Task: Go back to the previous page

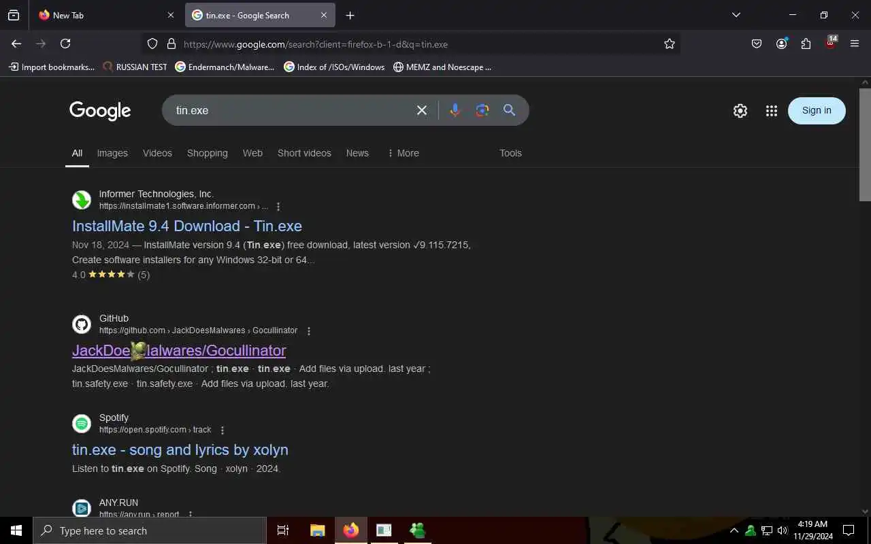Action: click(x=16, y=44)
